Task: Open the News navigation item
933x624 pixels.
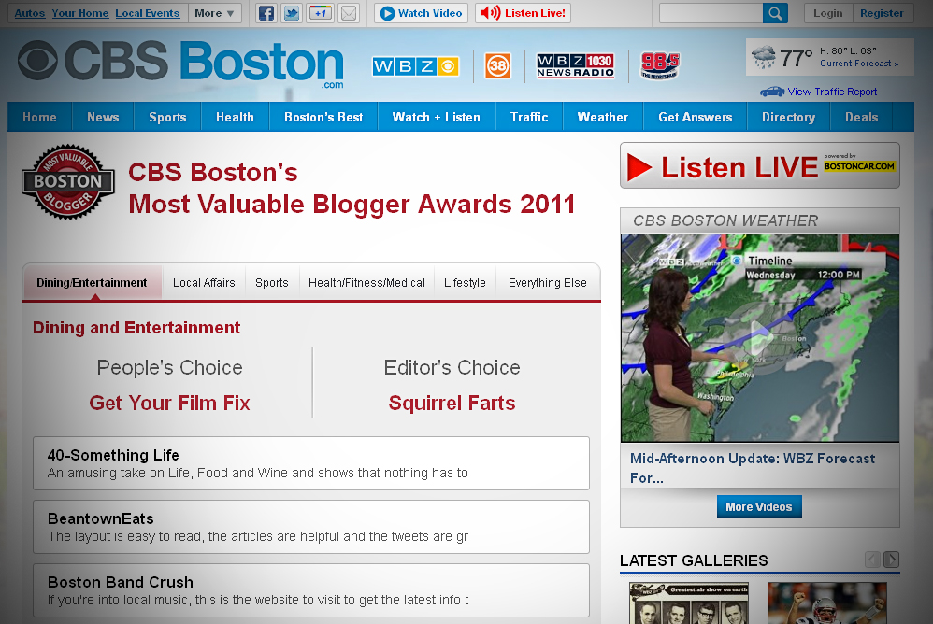Action: [103, 117]
